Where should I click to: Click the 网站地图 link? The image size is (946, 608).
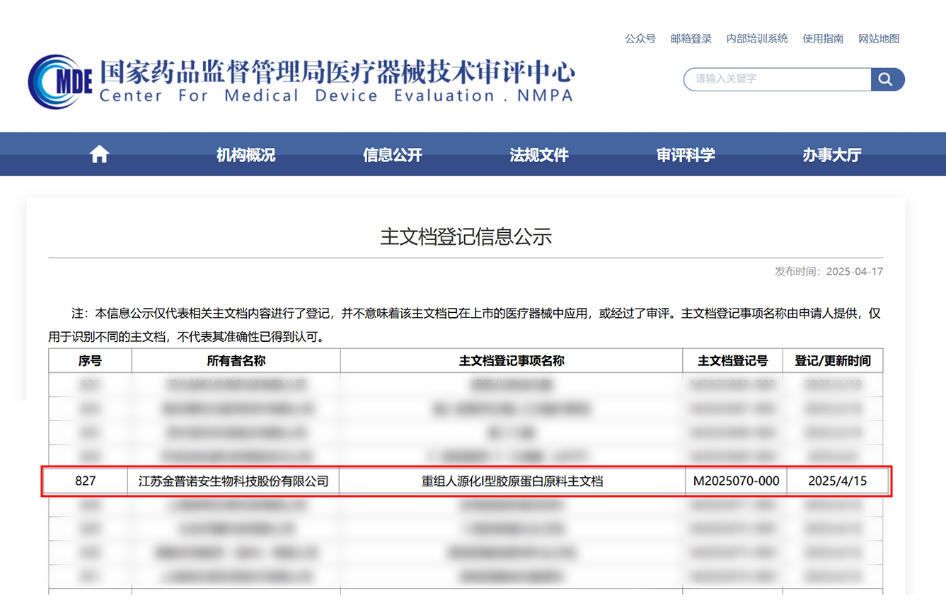tap(878, 39)
